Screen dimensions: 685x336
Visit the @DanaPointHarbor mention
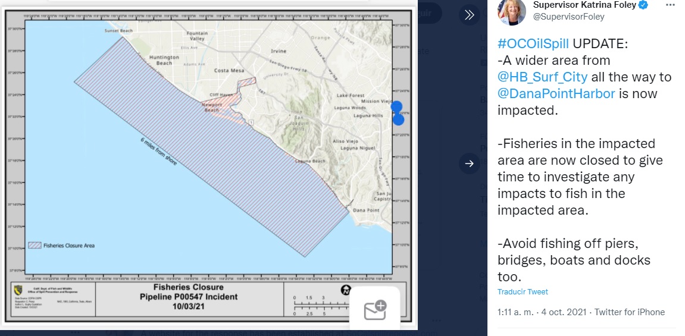click(x=556, y=94)
